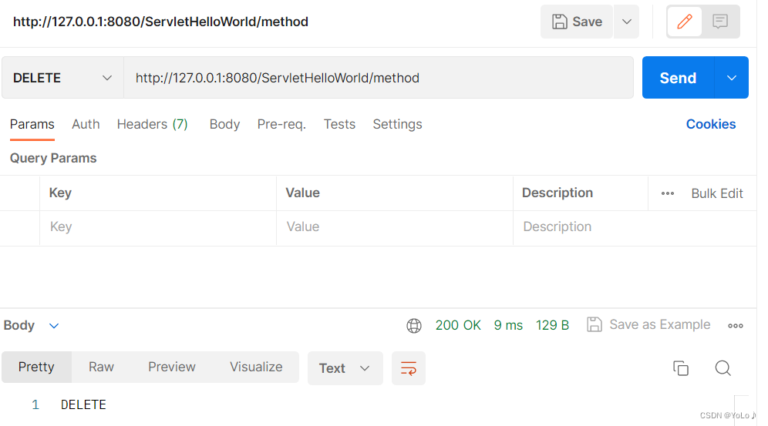Click the 200 OK status
This screenshot has height=426, width=768.
[x=458, y=325]
